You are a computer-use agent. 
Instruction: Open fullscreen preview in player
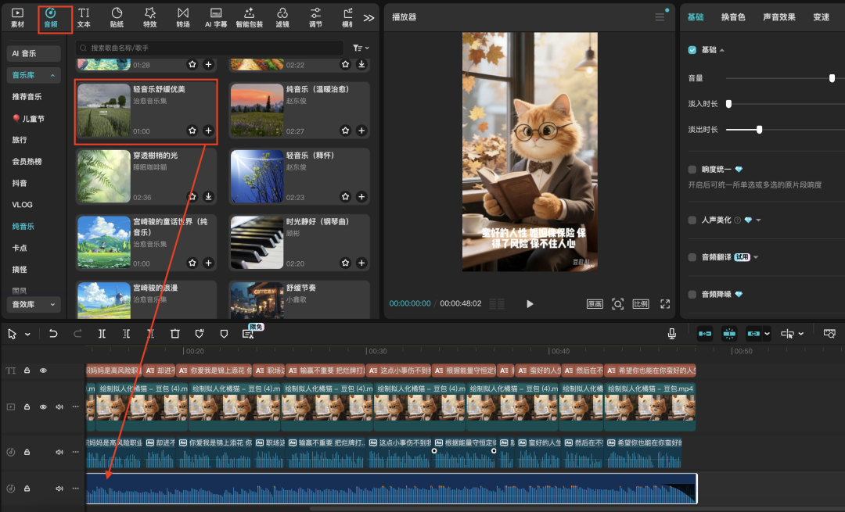pos(665,303)
